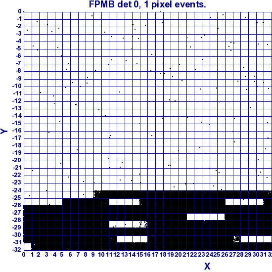This screenshot has height=272, width=272.
Task: Click the Y-axis tick label -8
Action: (x=18, y=71)
